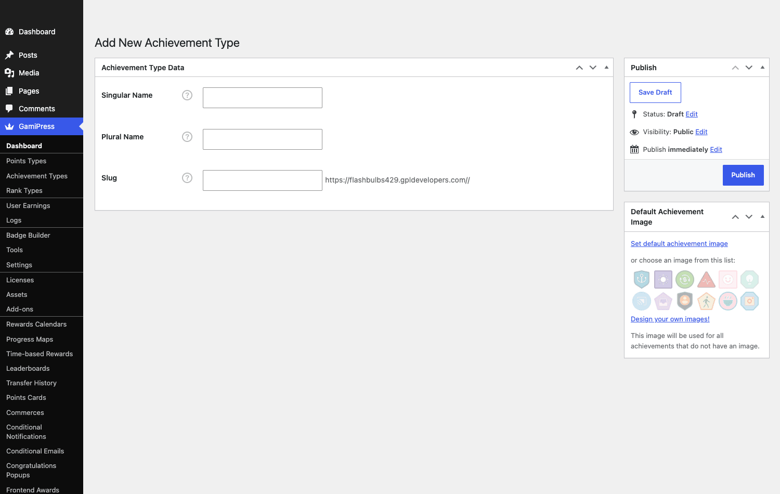
Task: Open help tooltip for Slug
Action: click(x=187, y=178)
